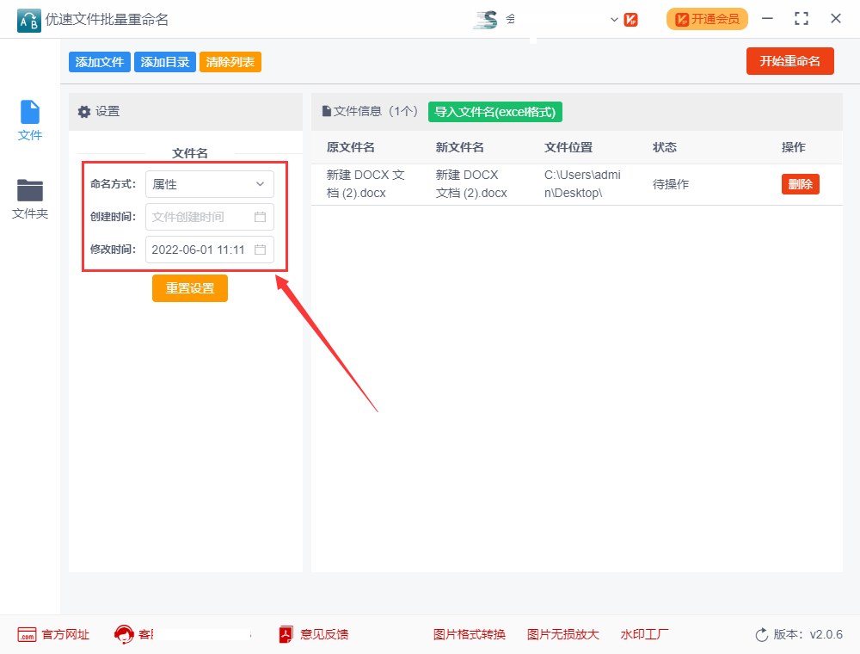Click the 导入文件名(excel格式) button
The image size is (860, 654).
coord(494,112)
